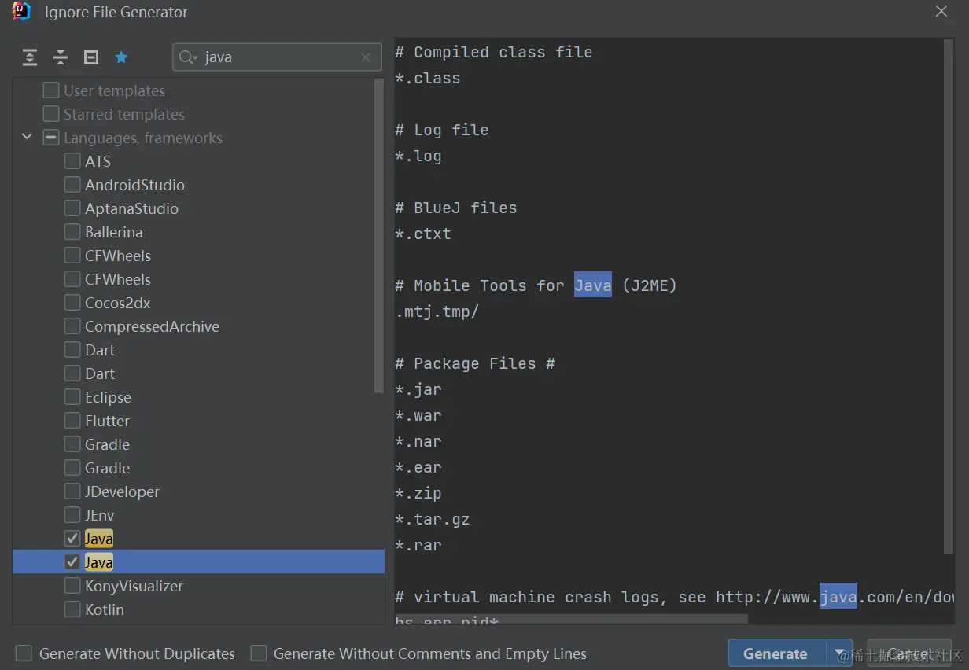
Task: Click the '# virtual machine crash logs' line
Action: click(673, 597)
